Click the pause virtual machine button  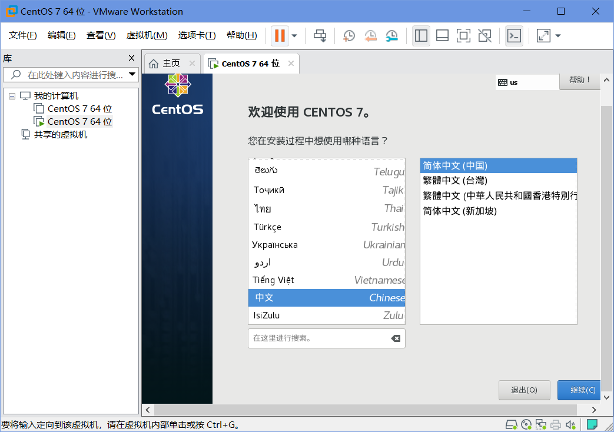click(x=280, y=36)
